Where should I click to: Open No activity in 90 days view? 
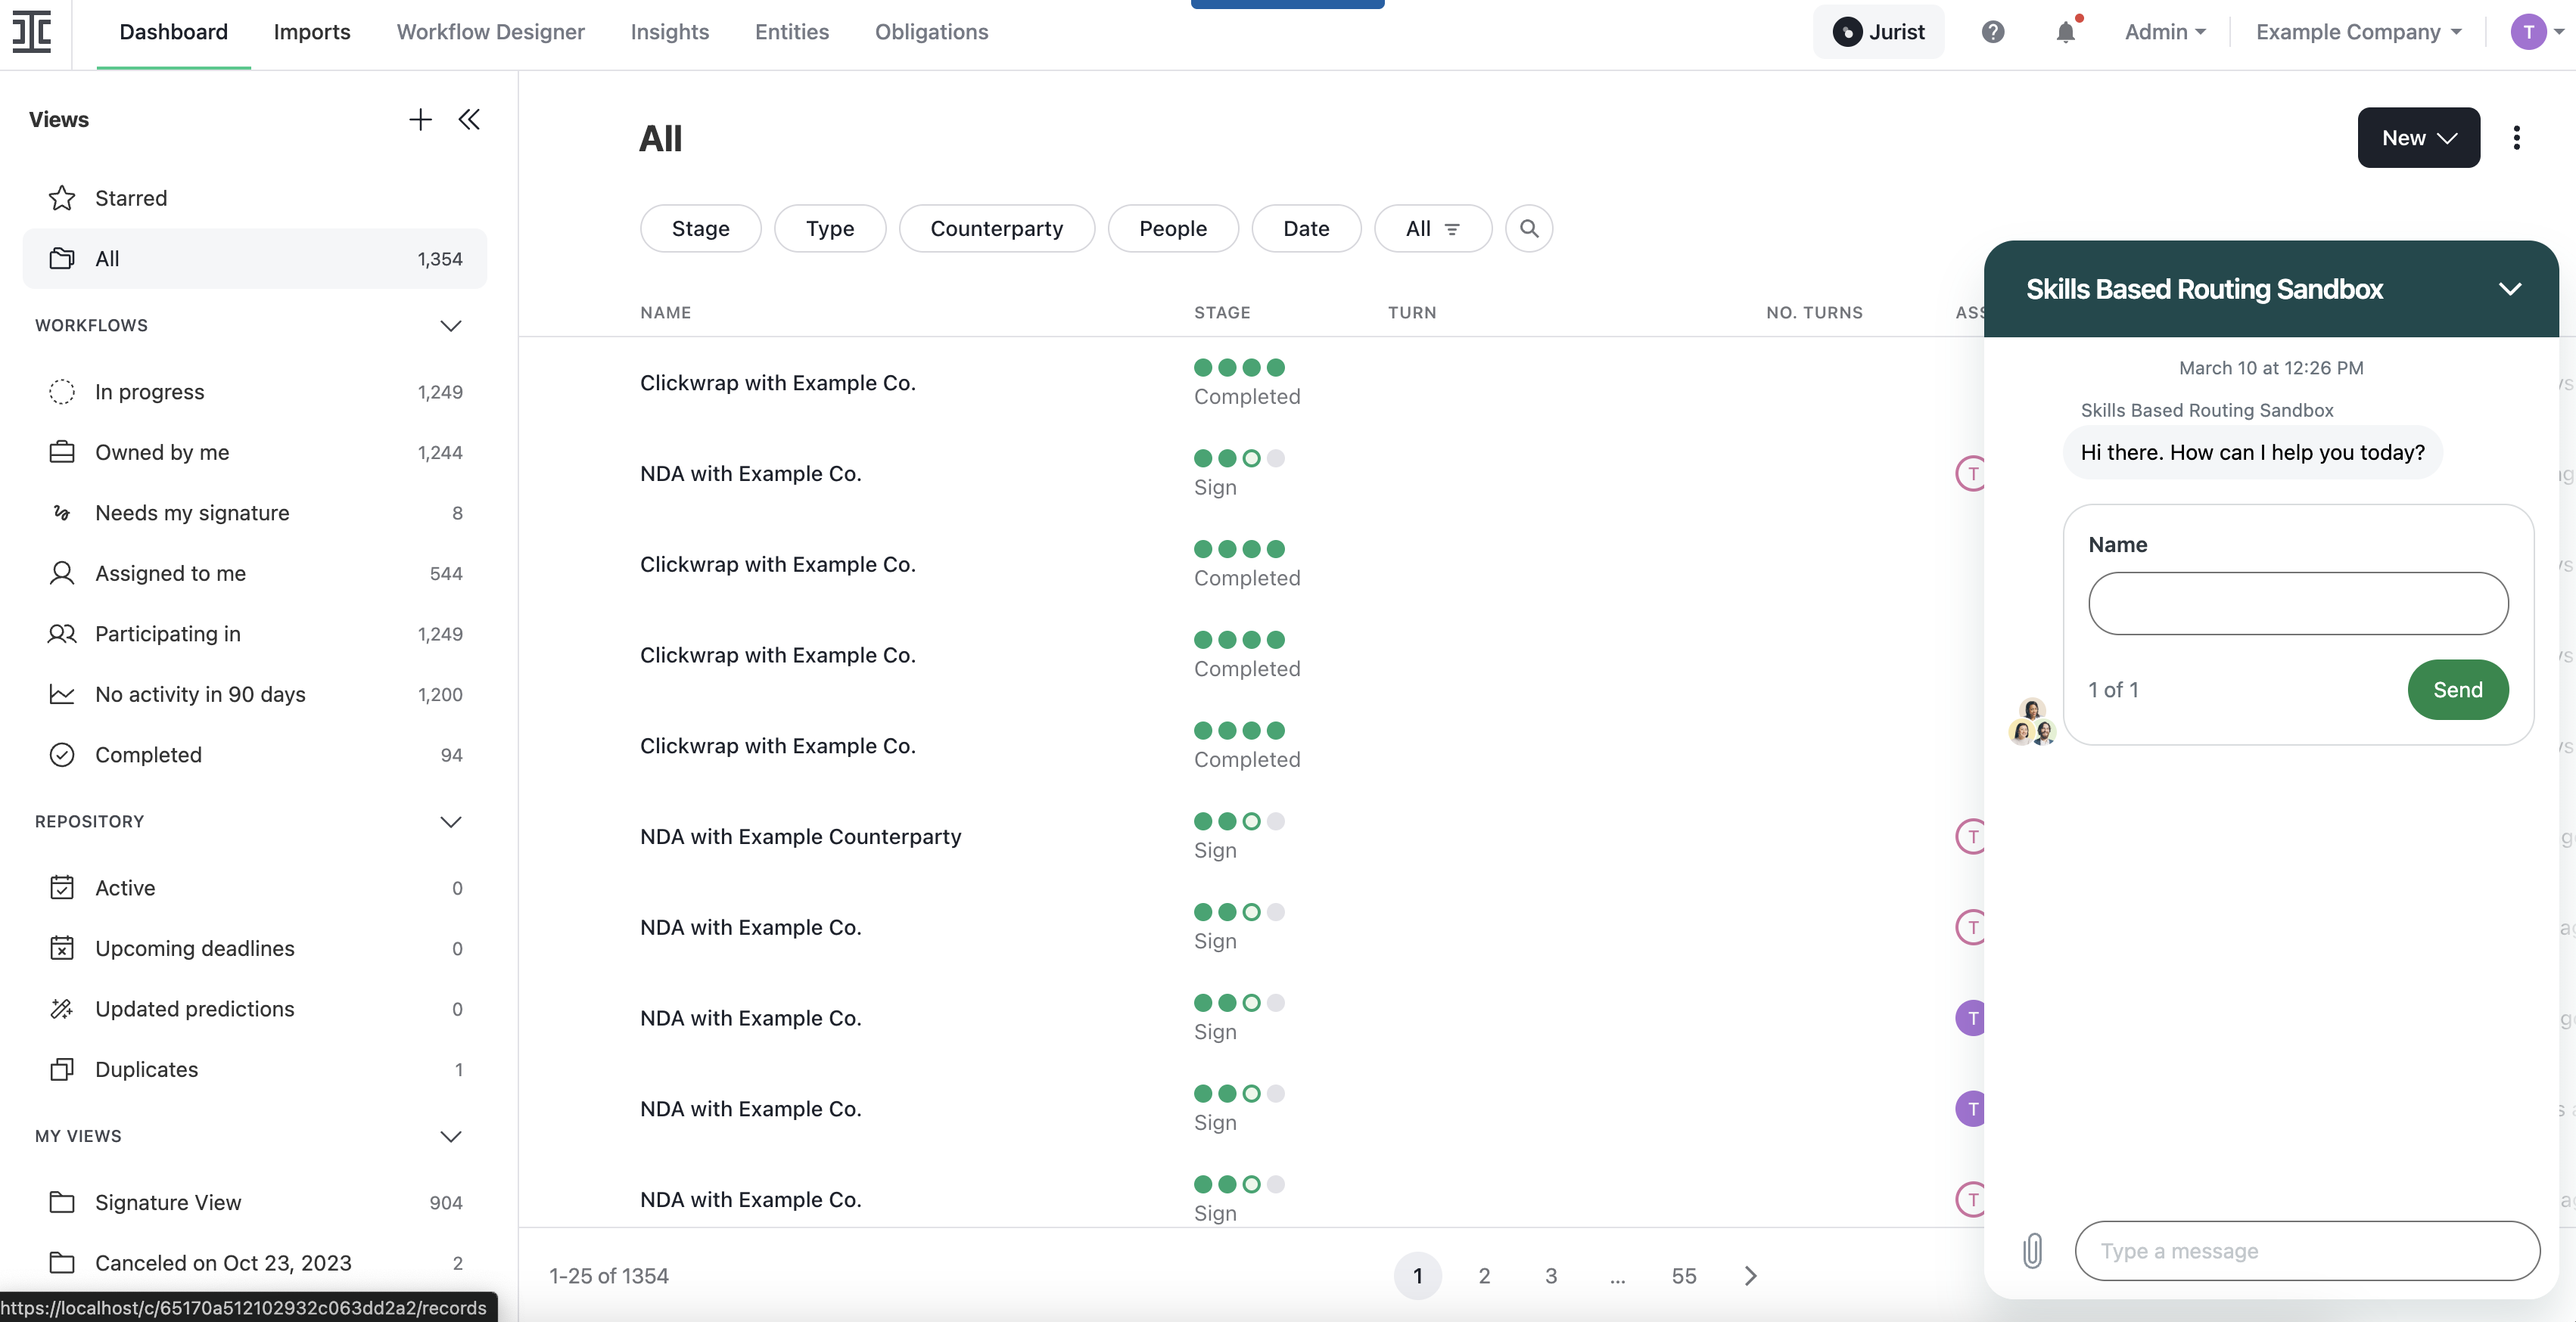point(254,694)
